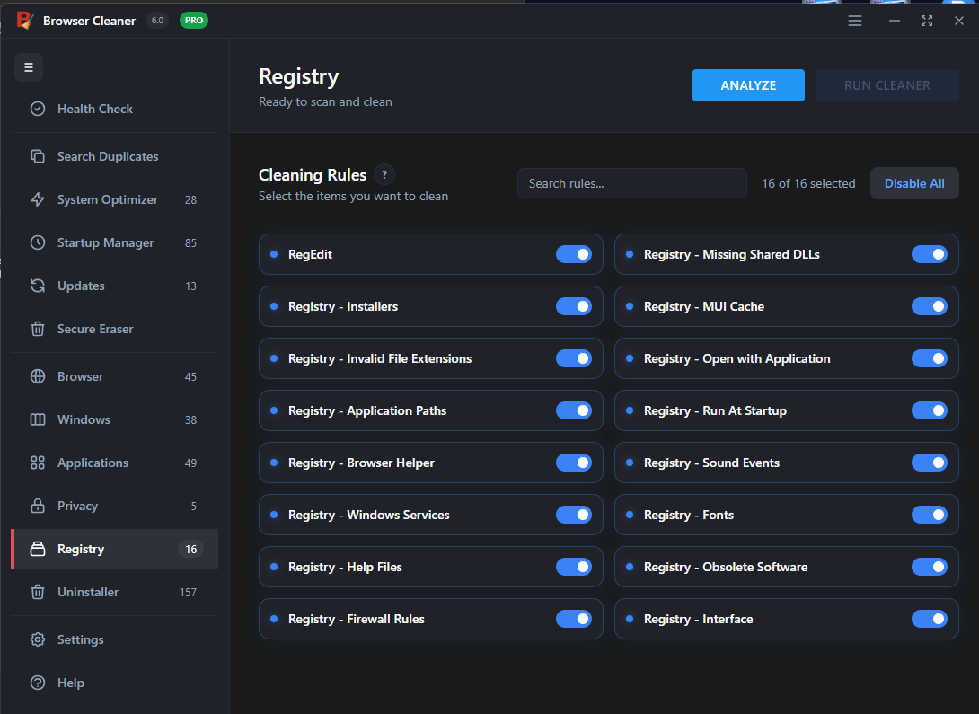This screenshot has width=979, height=714.
Task: Click the Health Check icon in sidebar
Action: pyautogui.click(x=38, y=109)
